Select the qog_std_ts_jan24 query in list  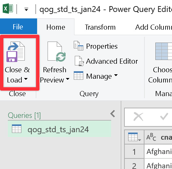pos(59,129)
